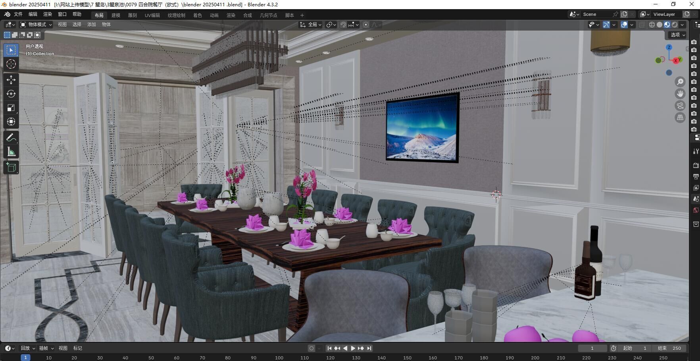The width and height of the screenshot is (700, 361).
Task: Select the Annotate pencil tool
Action: (x=11, y=138)
